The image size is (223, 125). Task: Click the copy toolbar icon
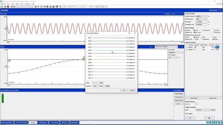(x=44, y=7)
